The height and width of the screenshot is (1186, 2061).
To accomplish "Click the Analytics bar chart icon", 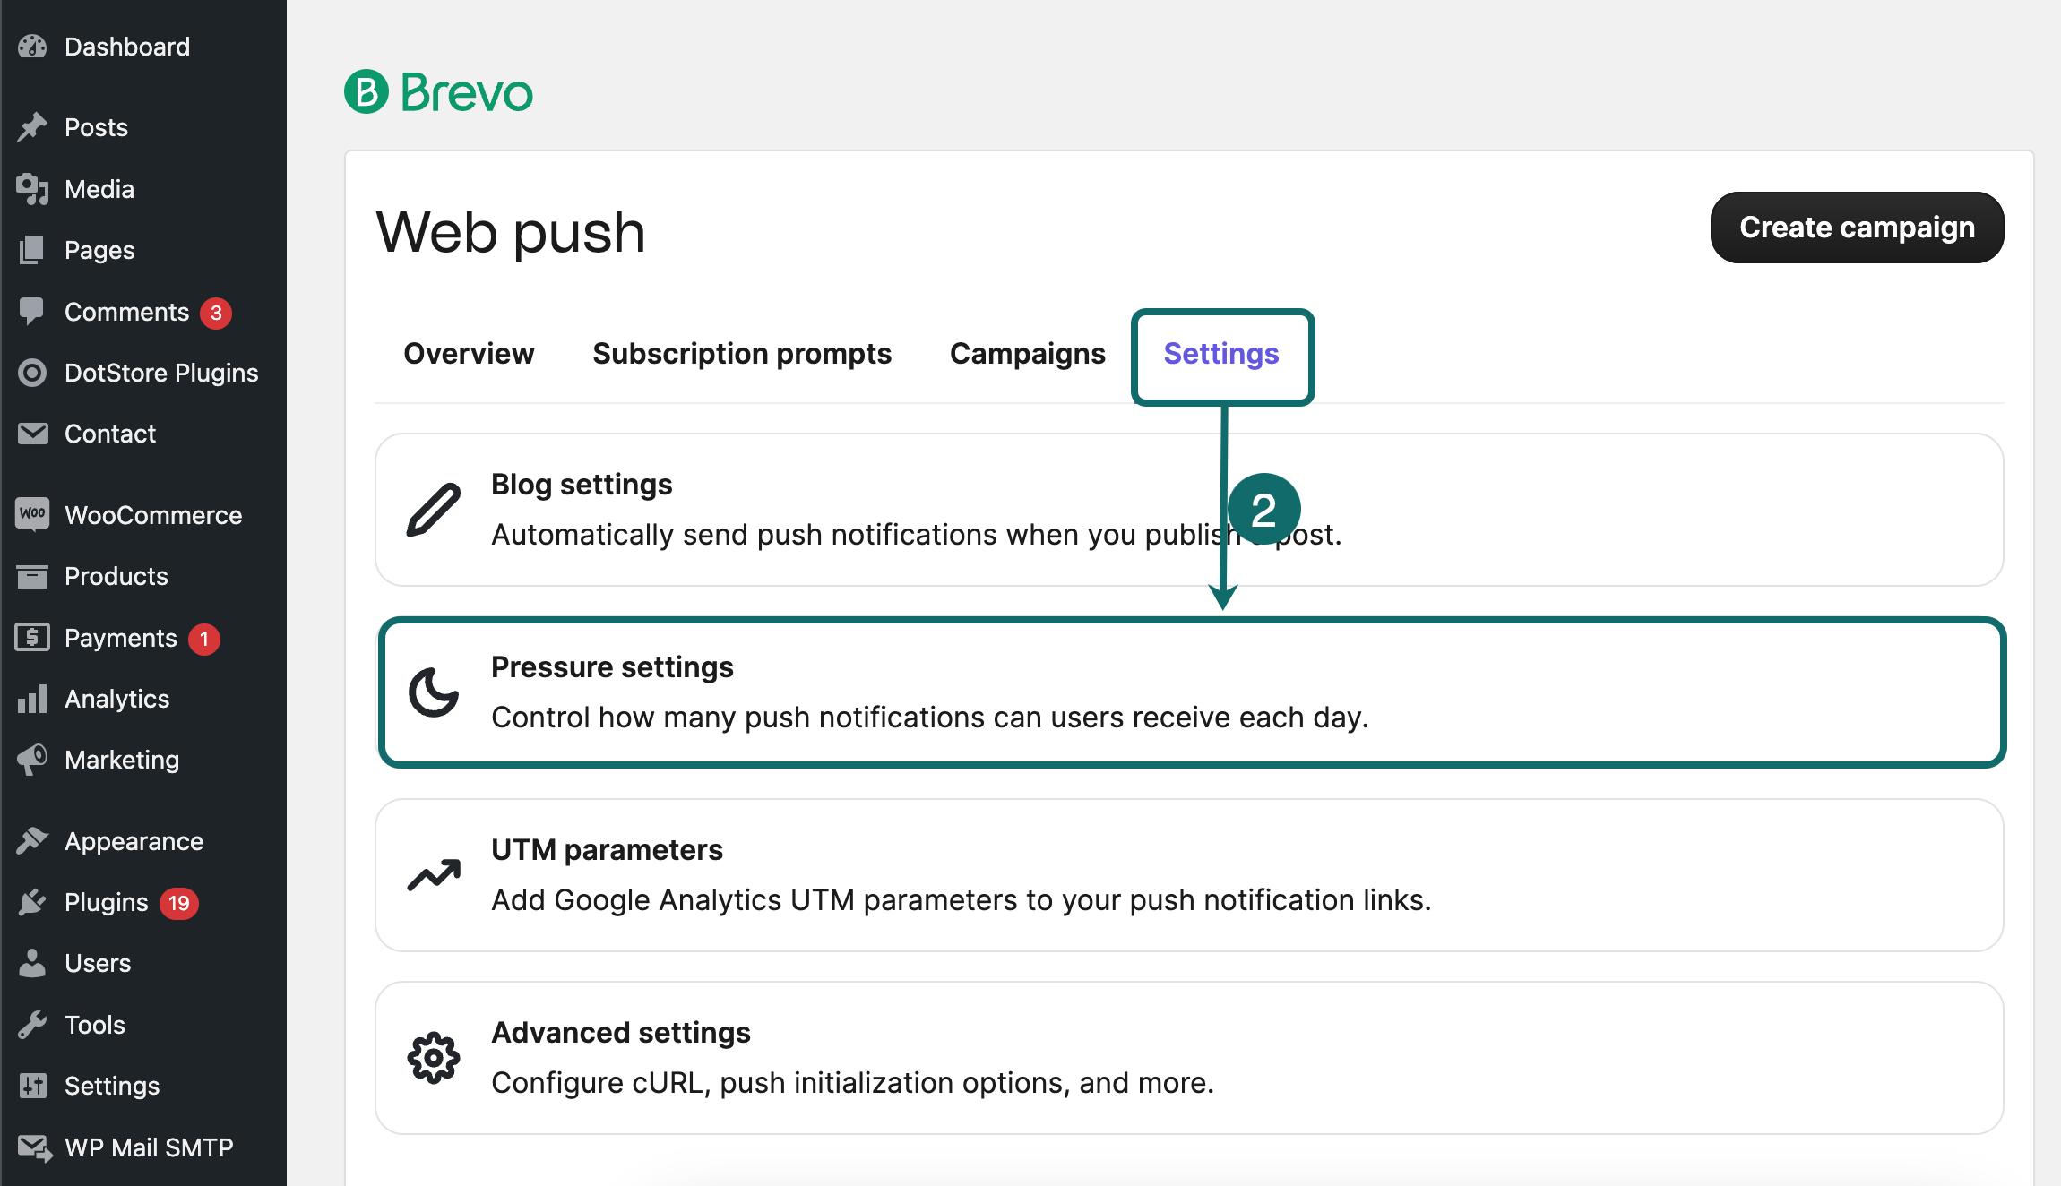I will pyautogui.click(x=32, y=699).
